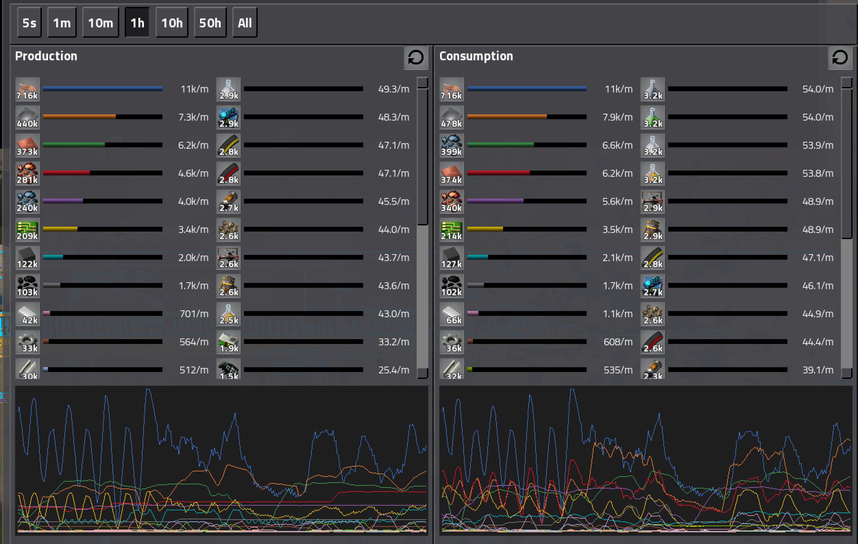Click the inserter icon at 43.7/m in Production
The width and height of the screenshot is (858, 544).
229,258
